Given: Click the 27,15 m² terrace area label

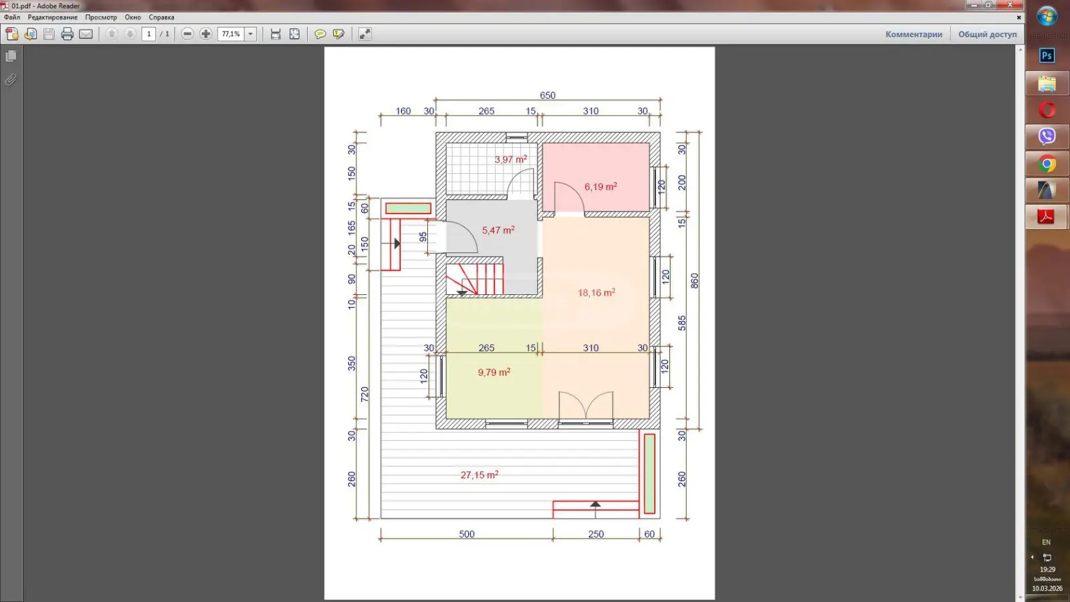Looking at the screenshot, I should pyautogui.click(x=479, y=475).
